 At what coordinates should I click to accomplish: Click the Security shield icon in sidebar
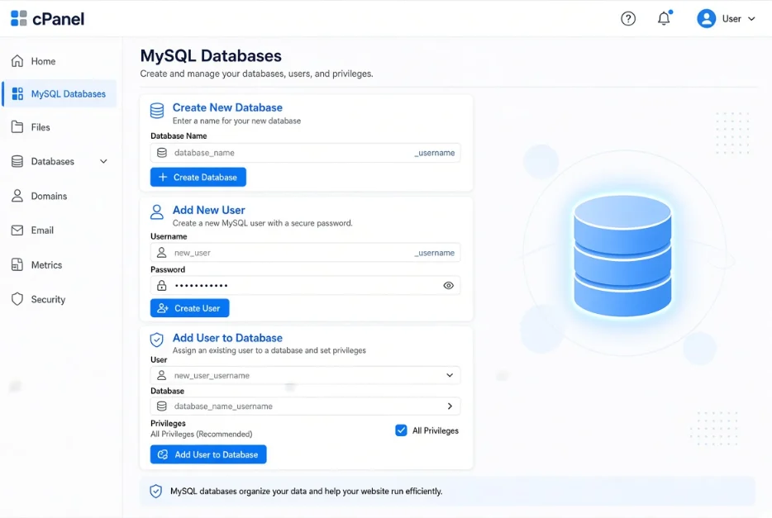(17, 299)
